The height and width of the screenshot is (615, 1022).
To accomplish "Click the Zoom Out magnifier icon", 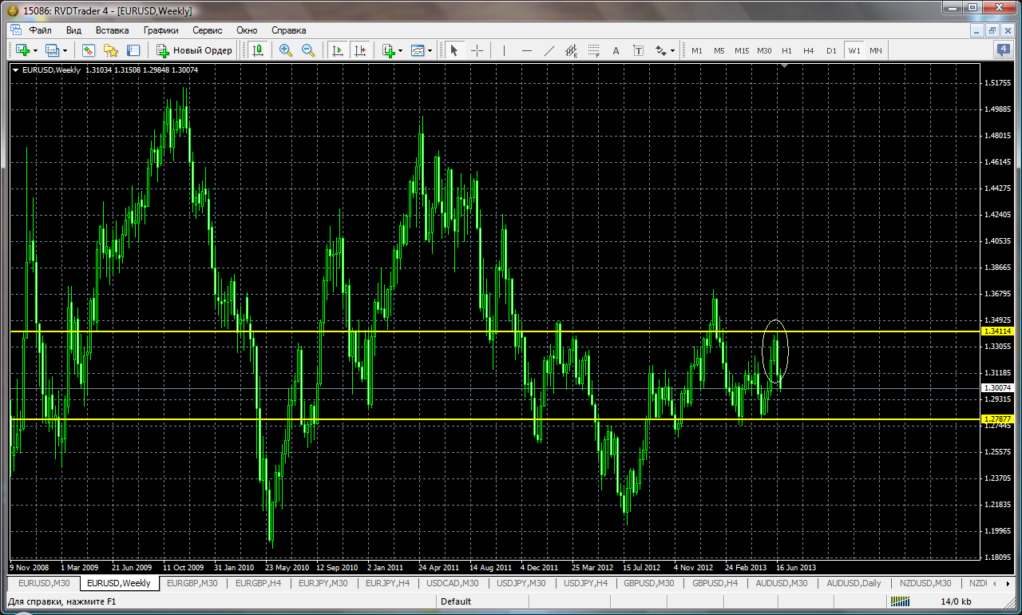I will point(308,50).
